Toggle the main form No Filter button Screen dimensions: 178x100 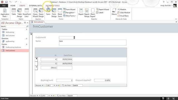pos(61,96)
